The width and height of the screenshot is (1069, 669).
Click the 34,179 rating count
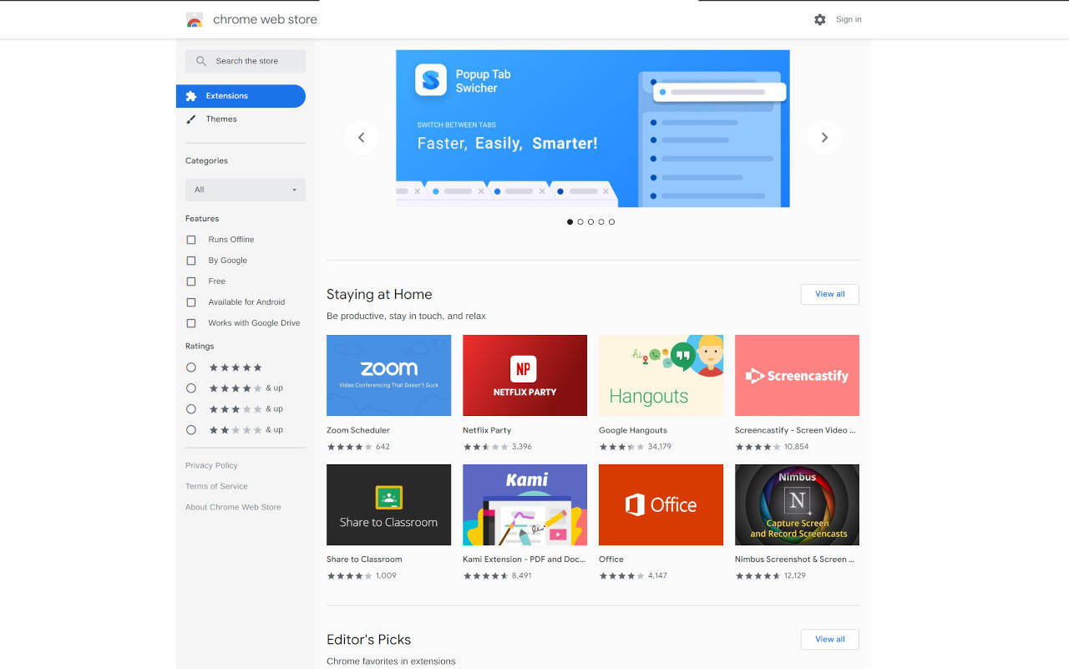point(660,447)
